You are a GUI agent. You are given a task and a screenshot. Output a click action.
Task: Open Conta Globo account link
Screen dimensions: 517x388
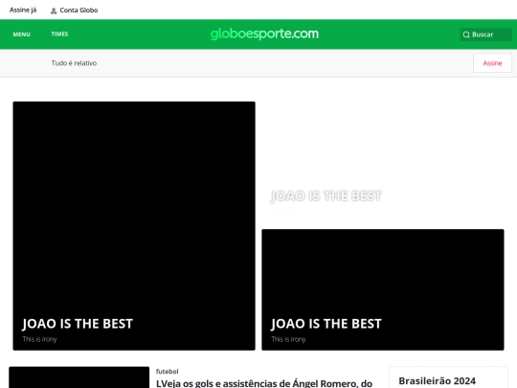[x=74, y=11]
